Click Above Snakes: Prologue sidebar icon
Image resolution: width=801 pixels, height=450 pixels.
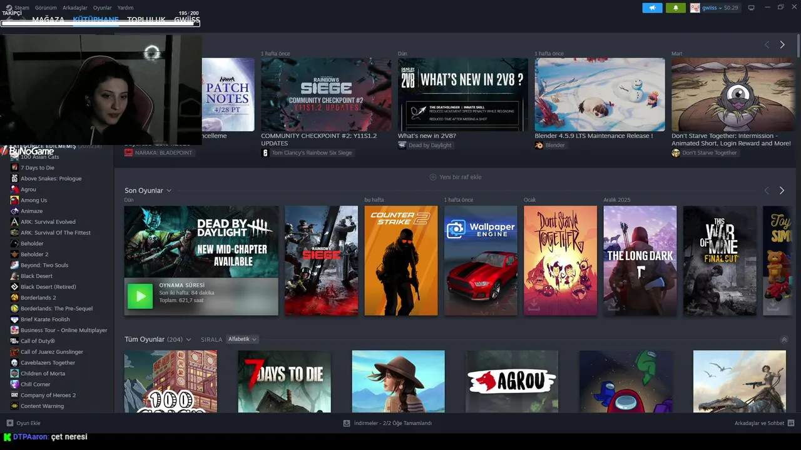coord(14,178)
